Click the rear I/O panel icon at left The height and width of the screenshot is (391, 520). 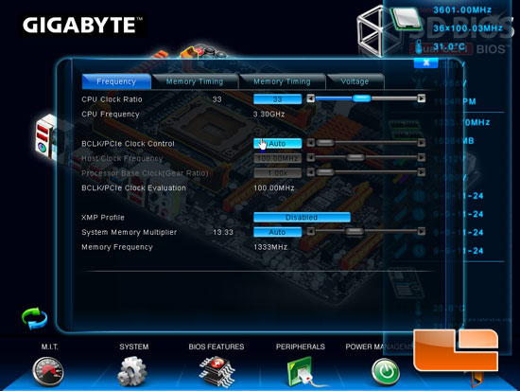(46, 138)
